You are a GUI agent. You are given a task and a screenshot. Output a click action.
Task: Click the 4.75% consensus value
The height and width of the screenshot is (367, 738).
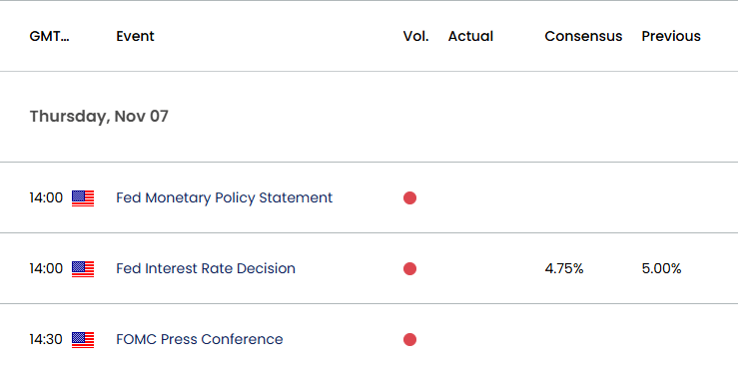(x=564, y=269)
